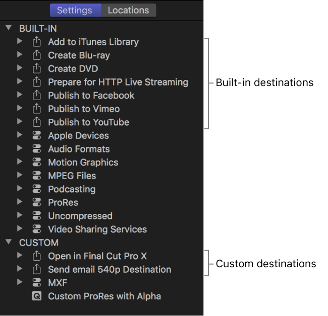Viewport: 328px width, 316px height.
Task: Expand the Publish to Facebook triangle
Action: 20,95
